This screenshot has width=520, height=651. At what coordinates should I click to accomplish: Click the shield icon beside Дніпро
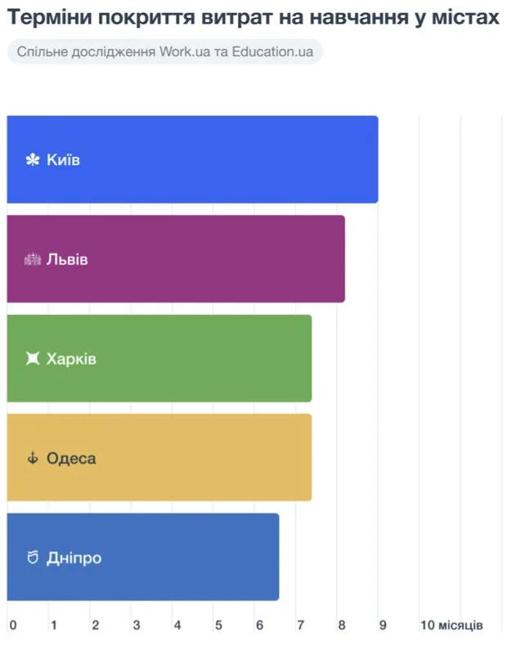point(33,558)
